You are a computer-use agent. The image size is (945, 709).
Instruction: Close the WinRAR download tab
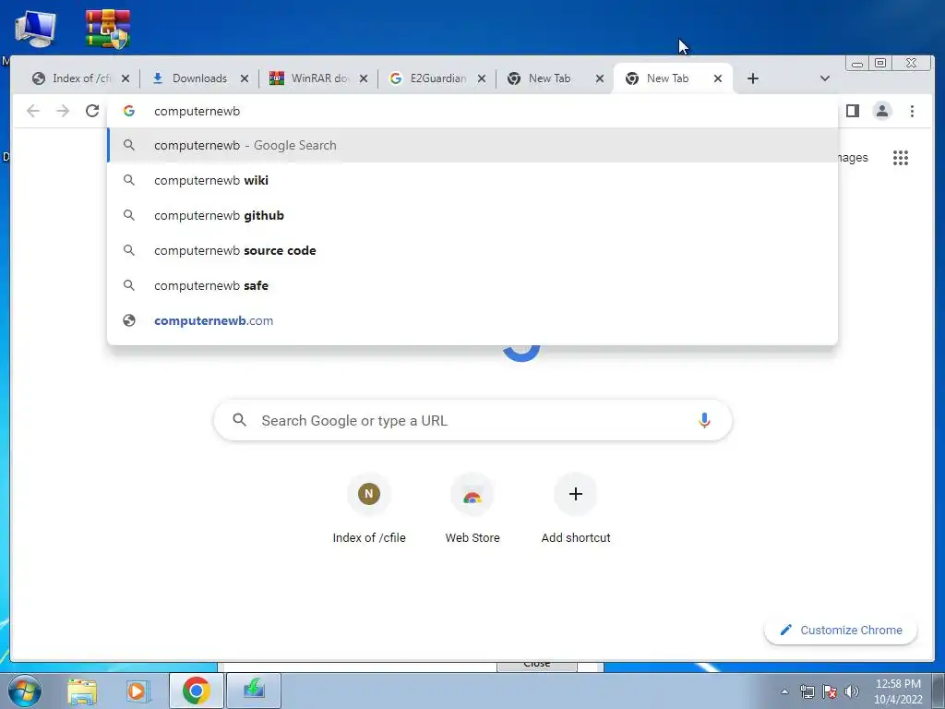pyautogui.click(x=364, y=78)
